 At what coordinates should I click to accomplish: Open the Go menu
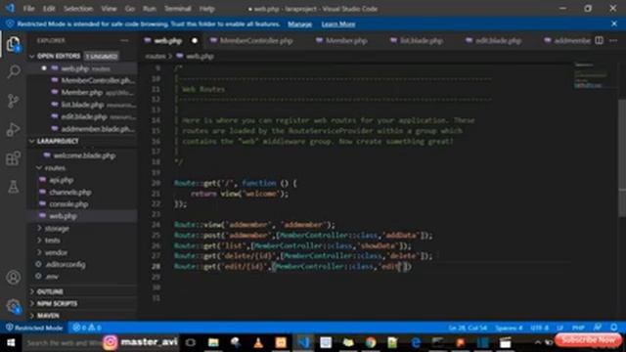130,9
